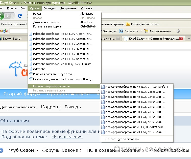Click the Google toolbar Translate icon
Screen dimensions: 191x159
pos(121,31)
